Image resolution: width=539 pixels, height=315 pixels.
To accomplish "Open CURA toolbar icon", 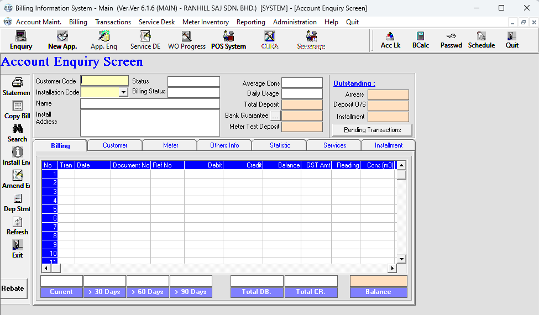I will click(x=270, y=40).
